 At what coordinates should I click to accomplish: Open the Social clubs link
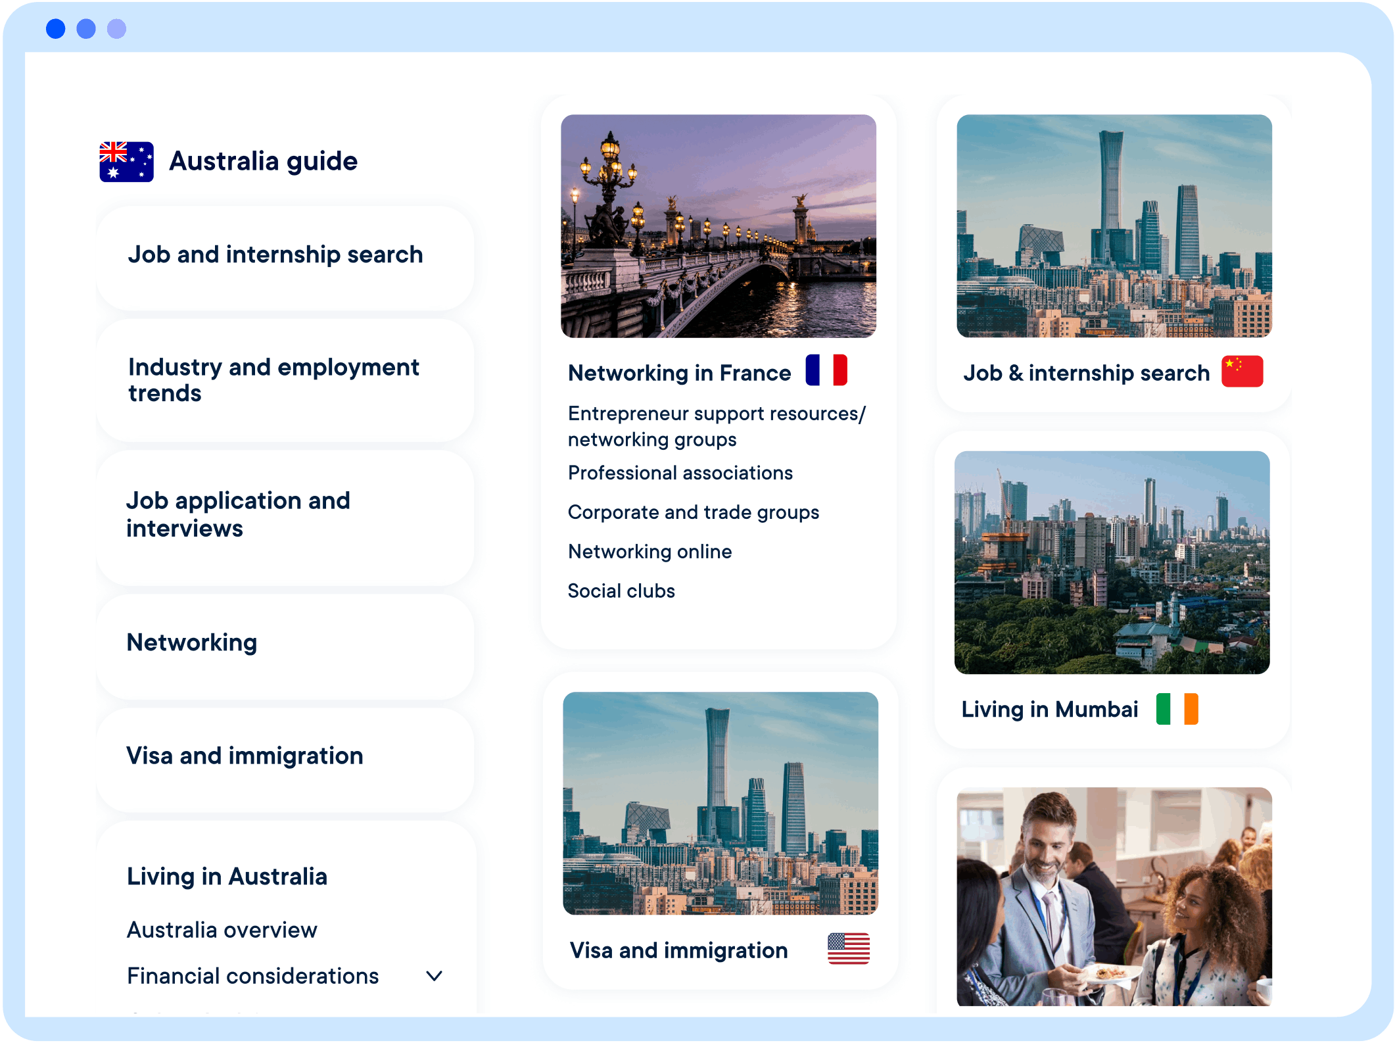621,591
